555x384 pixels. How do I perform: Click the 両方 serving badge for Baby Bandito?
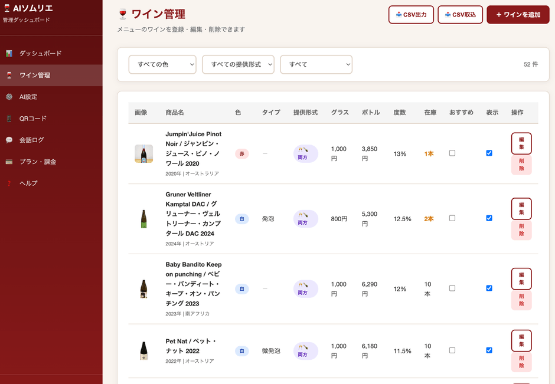[x=305, y=288]
